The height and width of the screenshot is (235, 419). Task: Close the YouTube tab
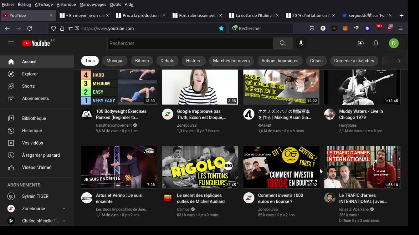tap(51, 15)
